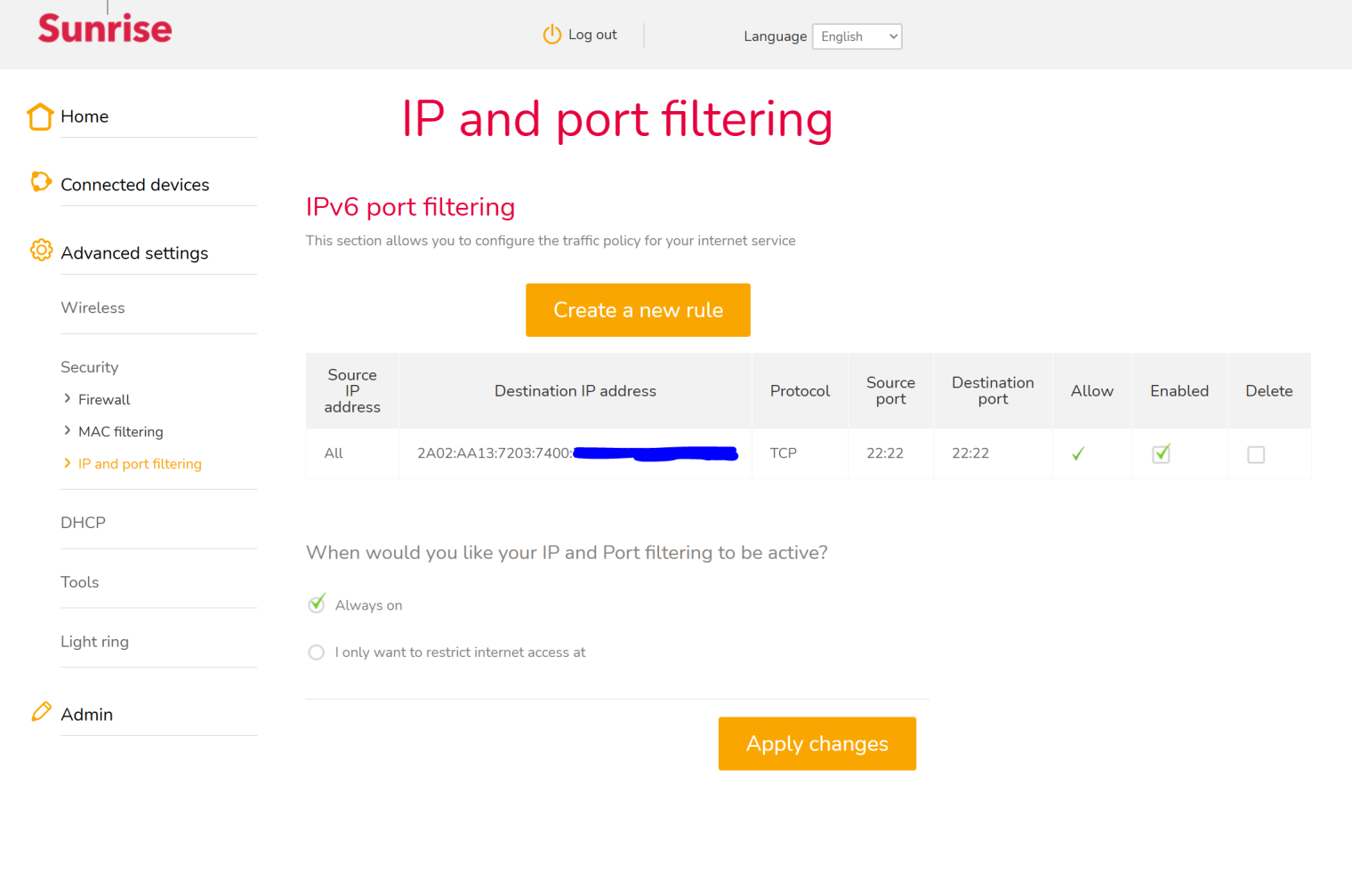Click the green Allow checkmark in rule row
Image resolution: width=1352 pixels, height=872 pixels.
(x=1078, y=454)
